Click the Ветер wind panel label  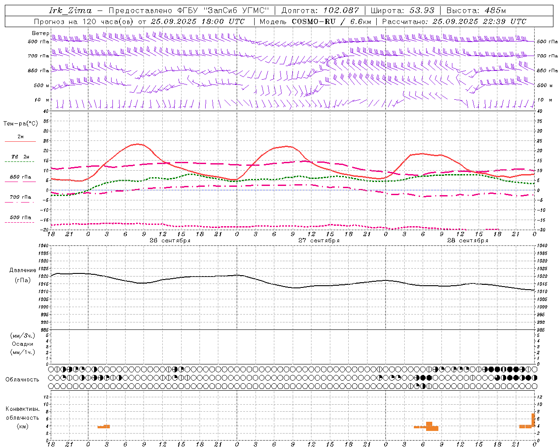[41, 34]
